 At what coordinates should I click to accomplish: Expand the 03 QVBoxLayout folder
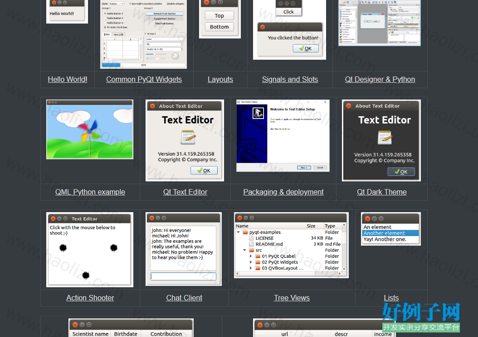click(251, 268)
